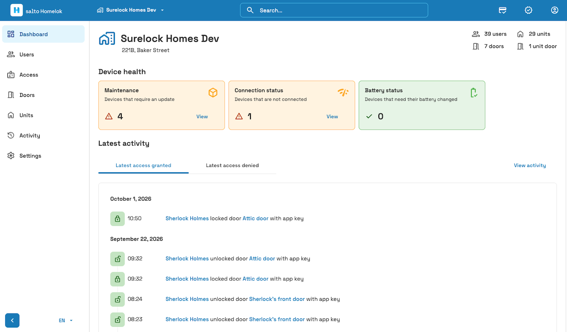Open the user account profile icon
567x332 pixels.
pyautogui.click(x=554, y=10)
